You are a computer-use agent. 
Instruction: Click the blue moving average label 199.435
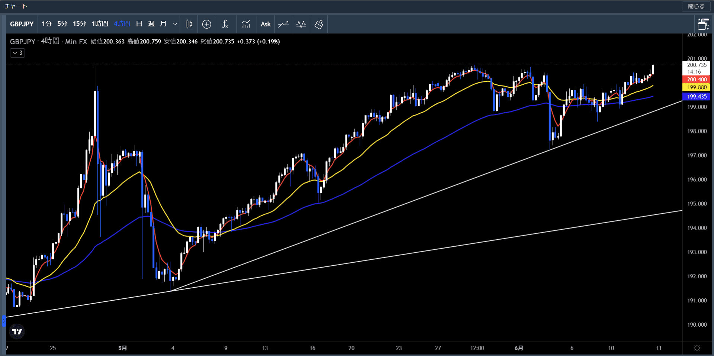tap(697, 97)
